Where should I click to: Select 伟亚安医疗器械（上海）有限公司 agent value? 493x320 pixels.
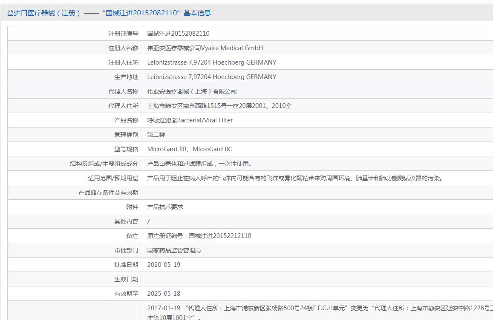(192, 91)
